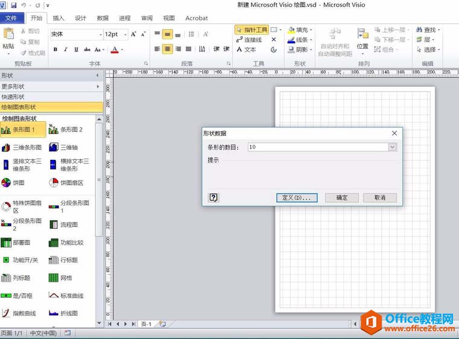459x339 pixels.
Task: Toggle bold formatting
Action: [x=56, y=49]
